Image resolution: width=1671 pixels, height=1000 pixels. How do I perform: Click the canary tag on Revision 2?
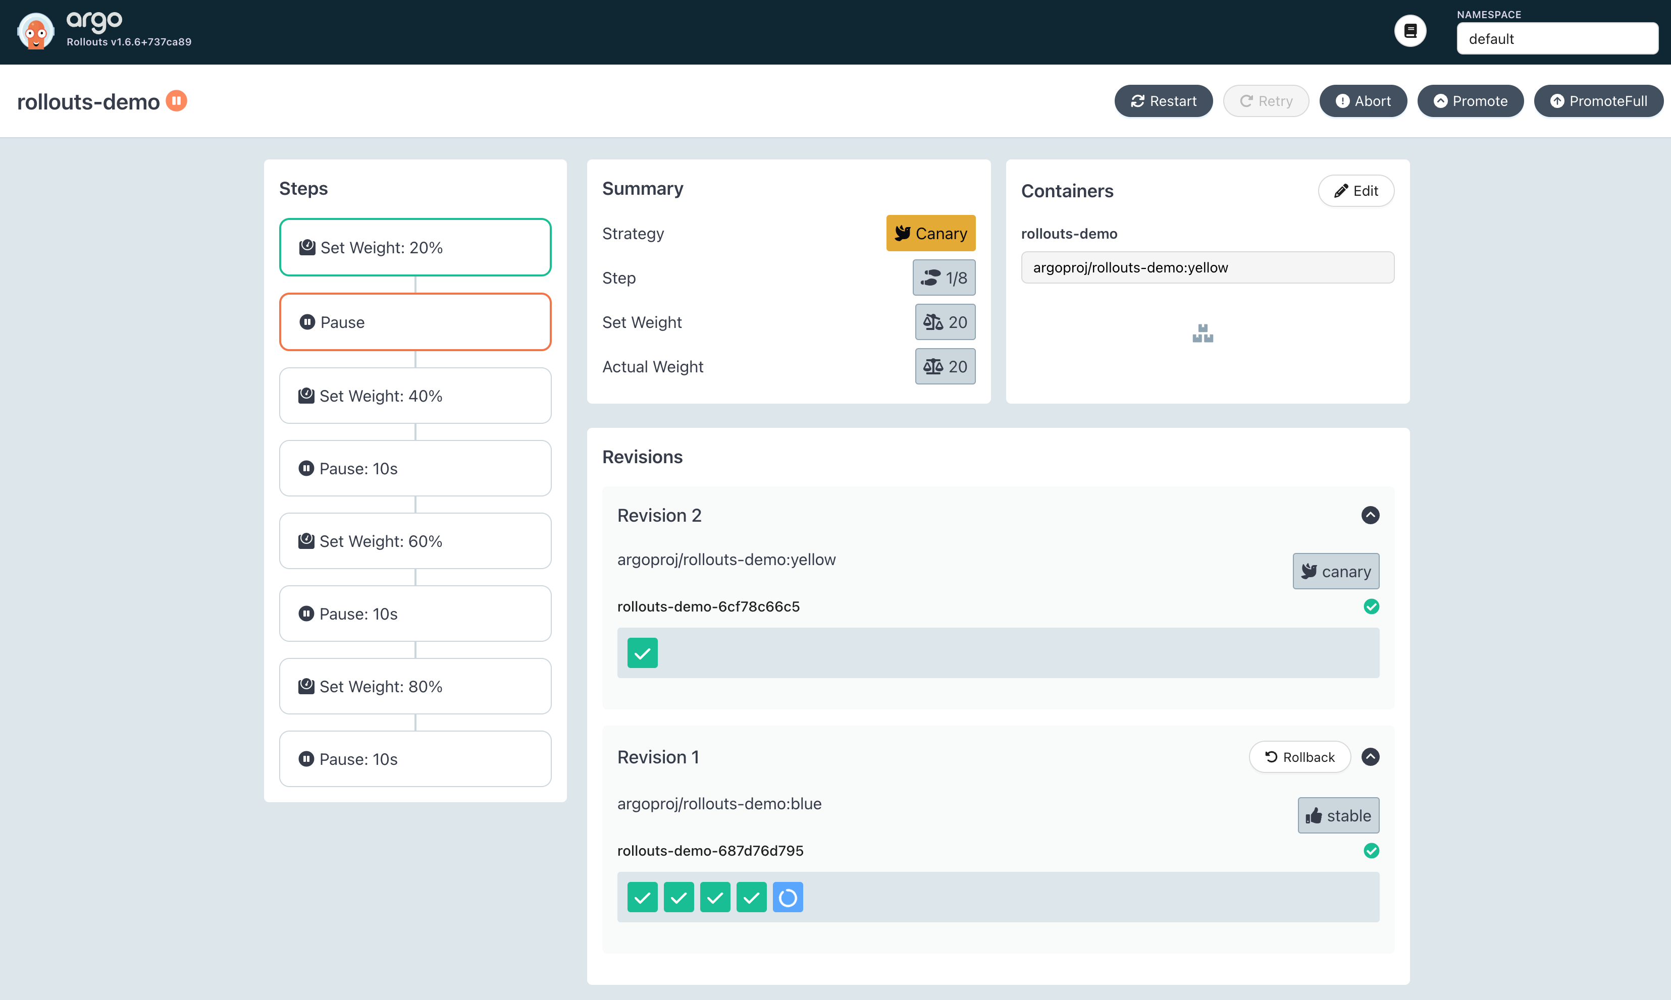tap(1336, 572)
